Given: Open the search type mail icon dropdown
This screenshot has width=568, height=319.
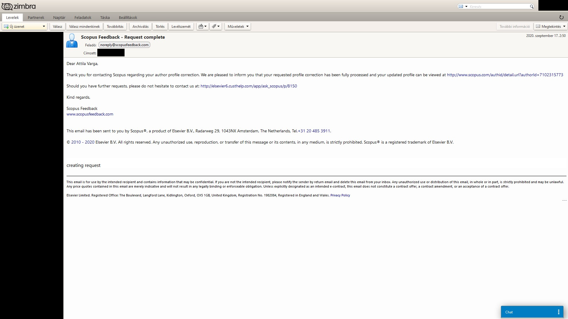Looking at the screenshot, I should coord(463,6).
